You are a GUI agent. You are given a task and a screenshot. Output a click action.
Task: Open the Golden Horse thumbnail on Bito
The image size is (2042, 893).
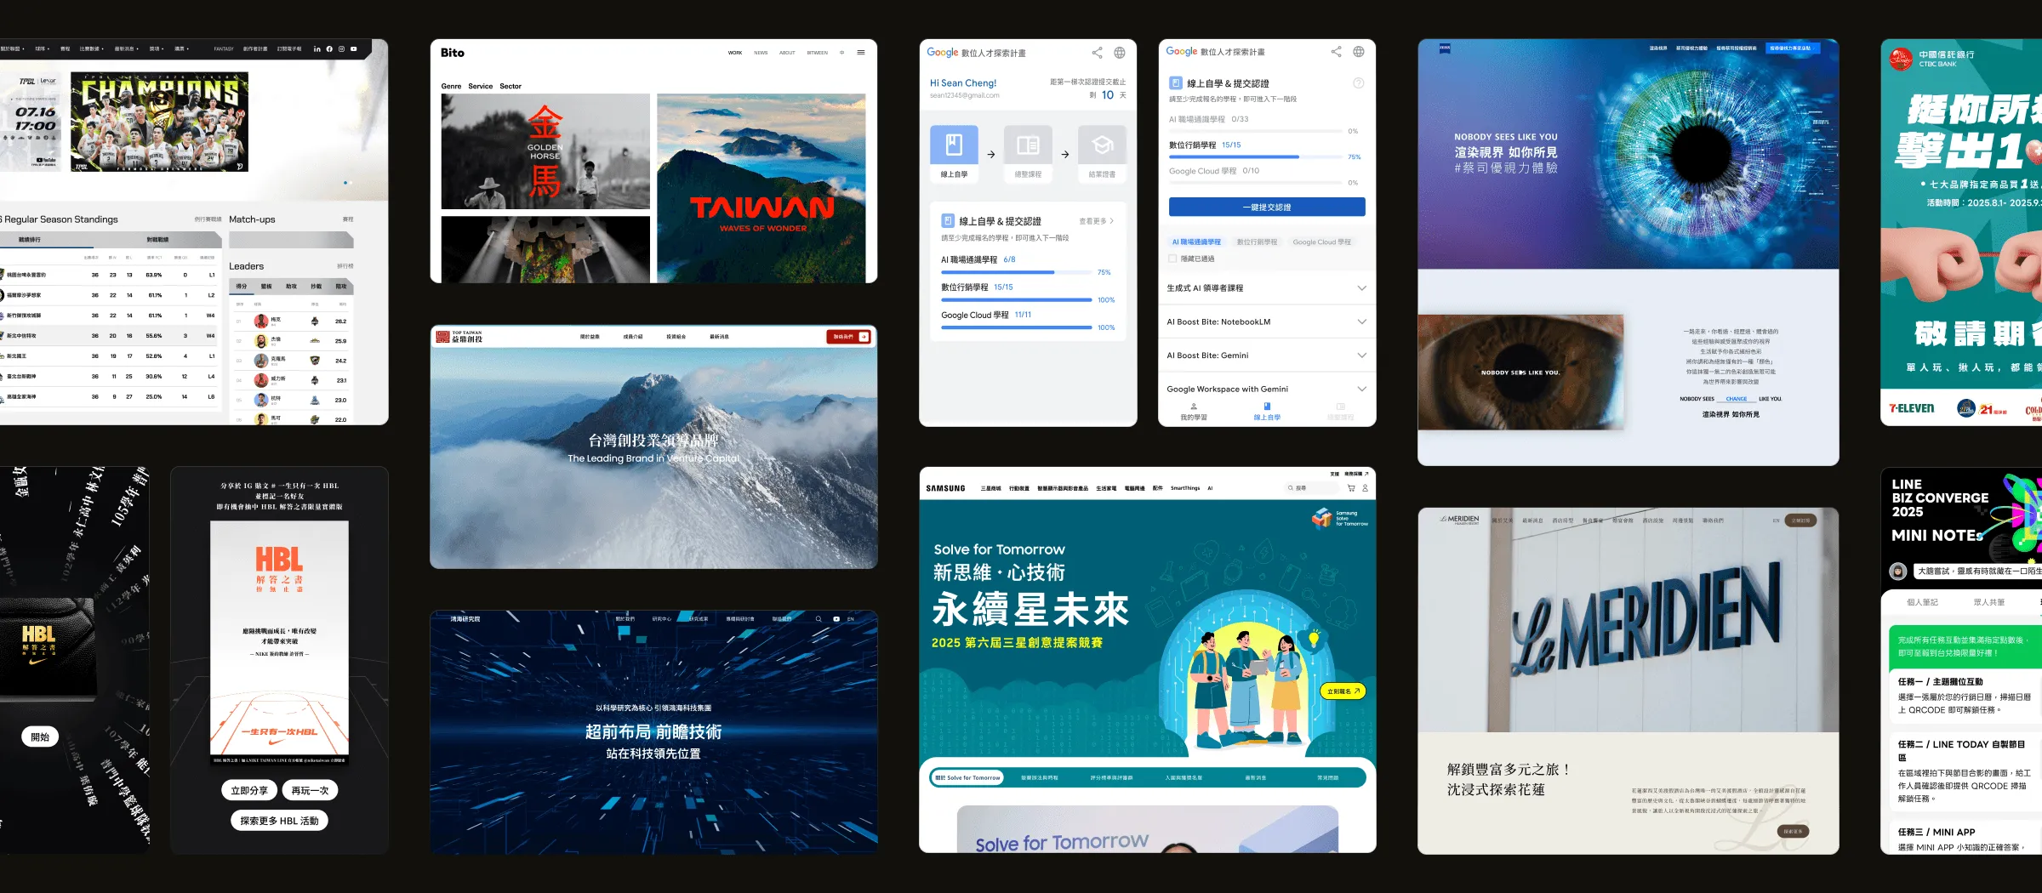pyautogui.click(x=545, y=151)
